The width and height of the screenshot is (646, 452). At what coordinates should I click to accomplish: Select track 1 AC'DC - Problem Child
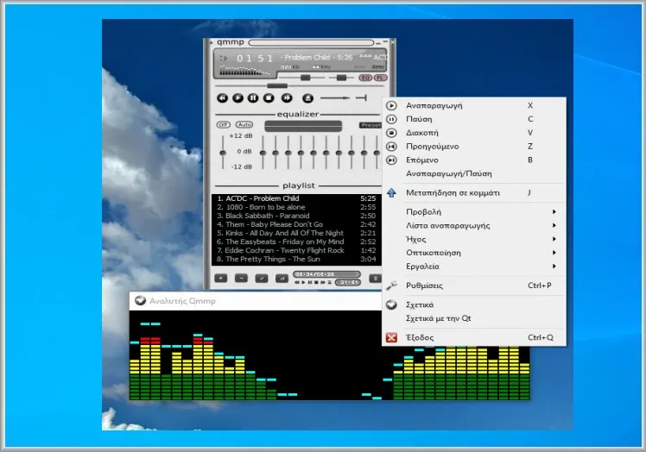point(296,198)
